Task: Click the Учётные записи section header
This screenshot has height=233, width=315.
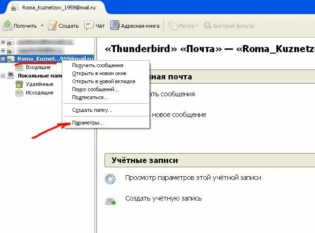Action: pos(210,160)
